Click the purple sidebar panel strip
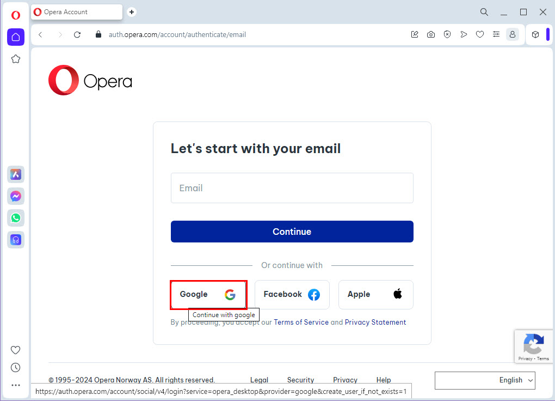This screenshot has height=401, width=555. (x=548, y=34)
